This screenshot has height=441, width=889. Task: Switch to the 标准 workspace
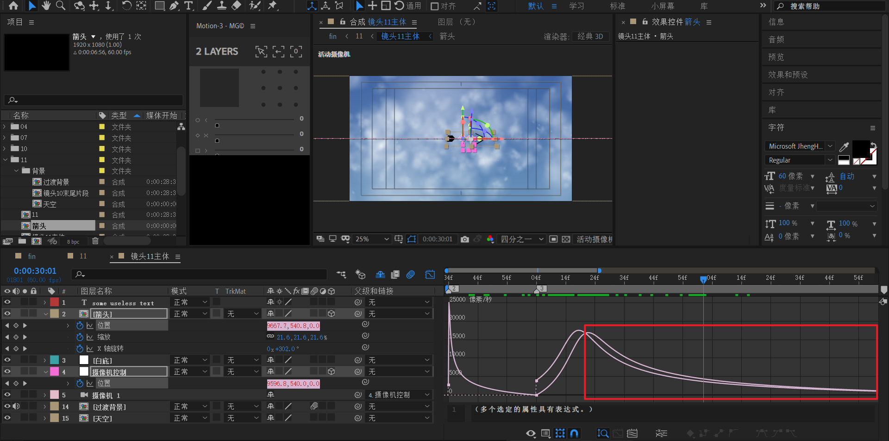click(618, 6)
